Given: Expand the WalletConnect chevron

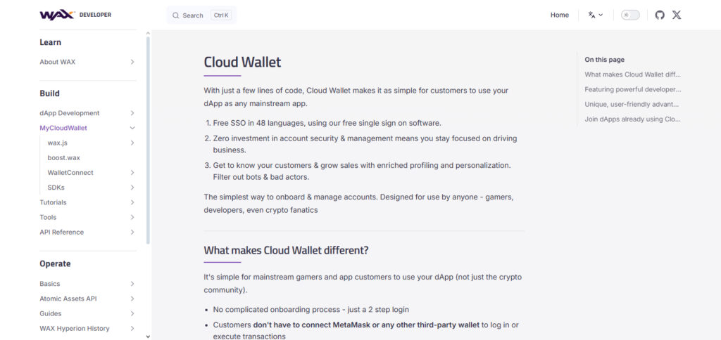Looking at the screenshot, I should [x=132, y=173].
